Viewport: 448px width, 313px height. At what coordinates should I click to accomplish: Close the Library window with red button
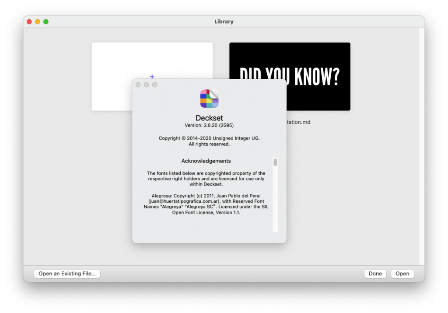[x=29, y=22]
